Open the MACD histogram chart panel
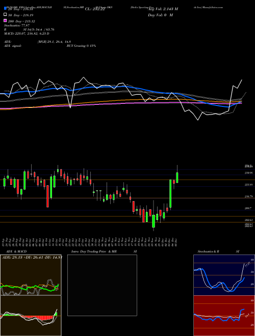The height and width of the screenshot is (336, 255). [31, 316]
